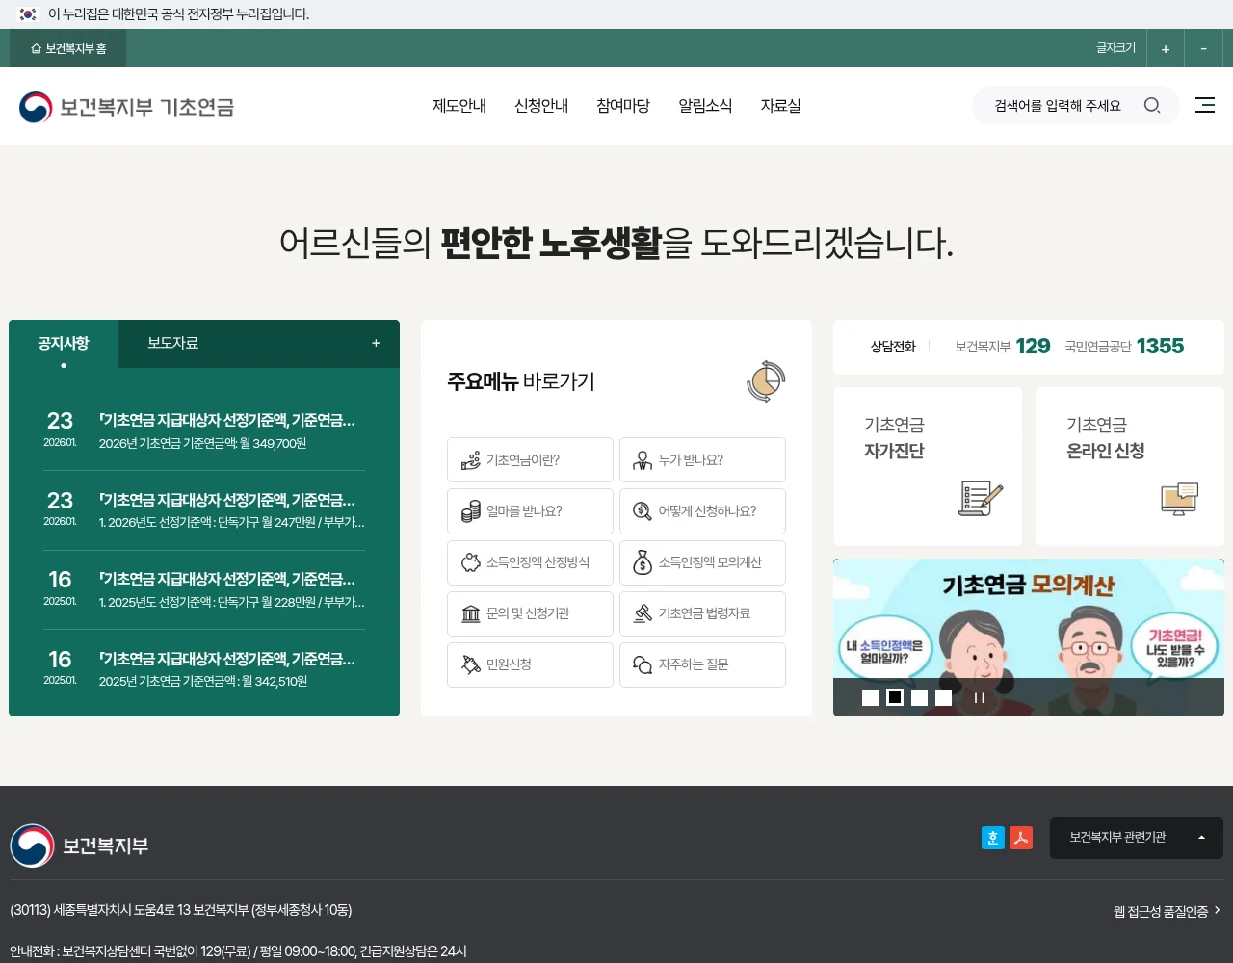The width and height of the screenshot is (1233, 963).
Task: Click the 보건복지부 footer logo
Action: (x=79, y=846)
